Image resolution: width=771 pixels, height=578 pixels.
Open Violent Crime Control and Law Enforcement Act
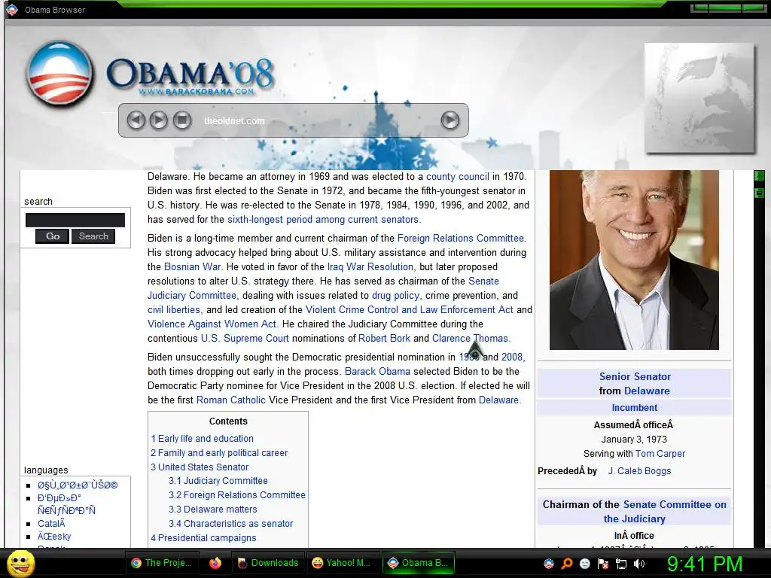click(409, 309)
